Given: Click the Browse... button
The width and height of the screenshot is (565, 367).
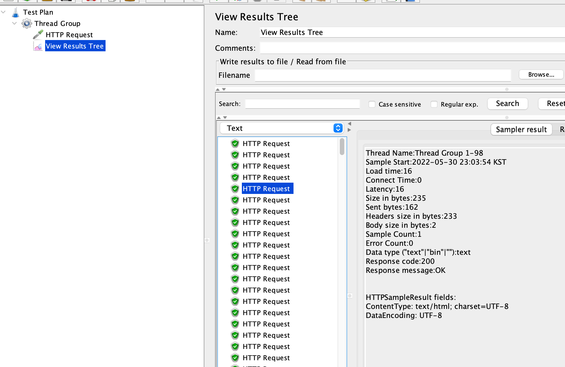Looking at the screenshot, I should 541,75.
